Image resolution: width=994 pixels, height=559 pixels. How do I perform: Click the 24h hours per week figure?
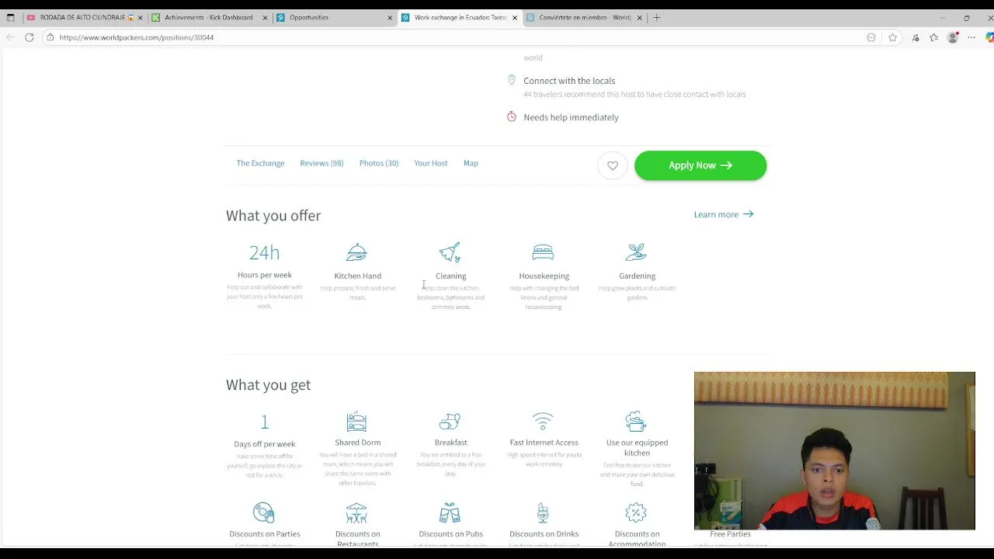pyautogui.click(x=264, y=252)
